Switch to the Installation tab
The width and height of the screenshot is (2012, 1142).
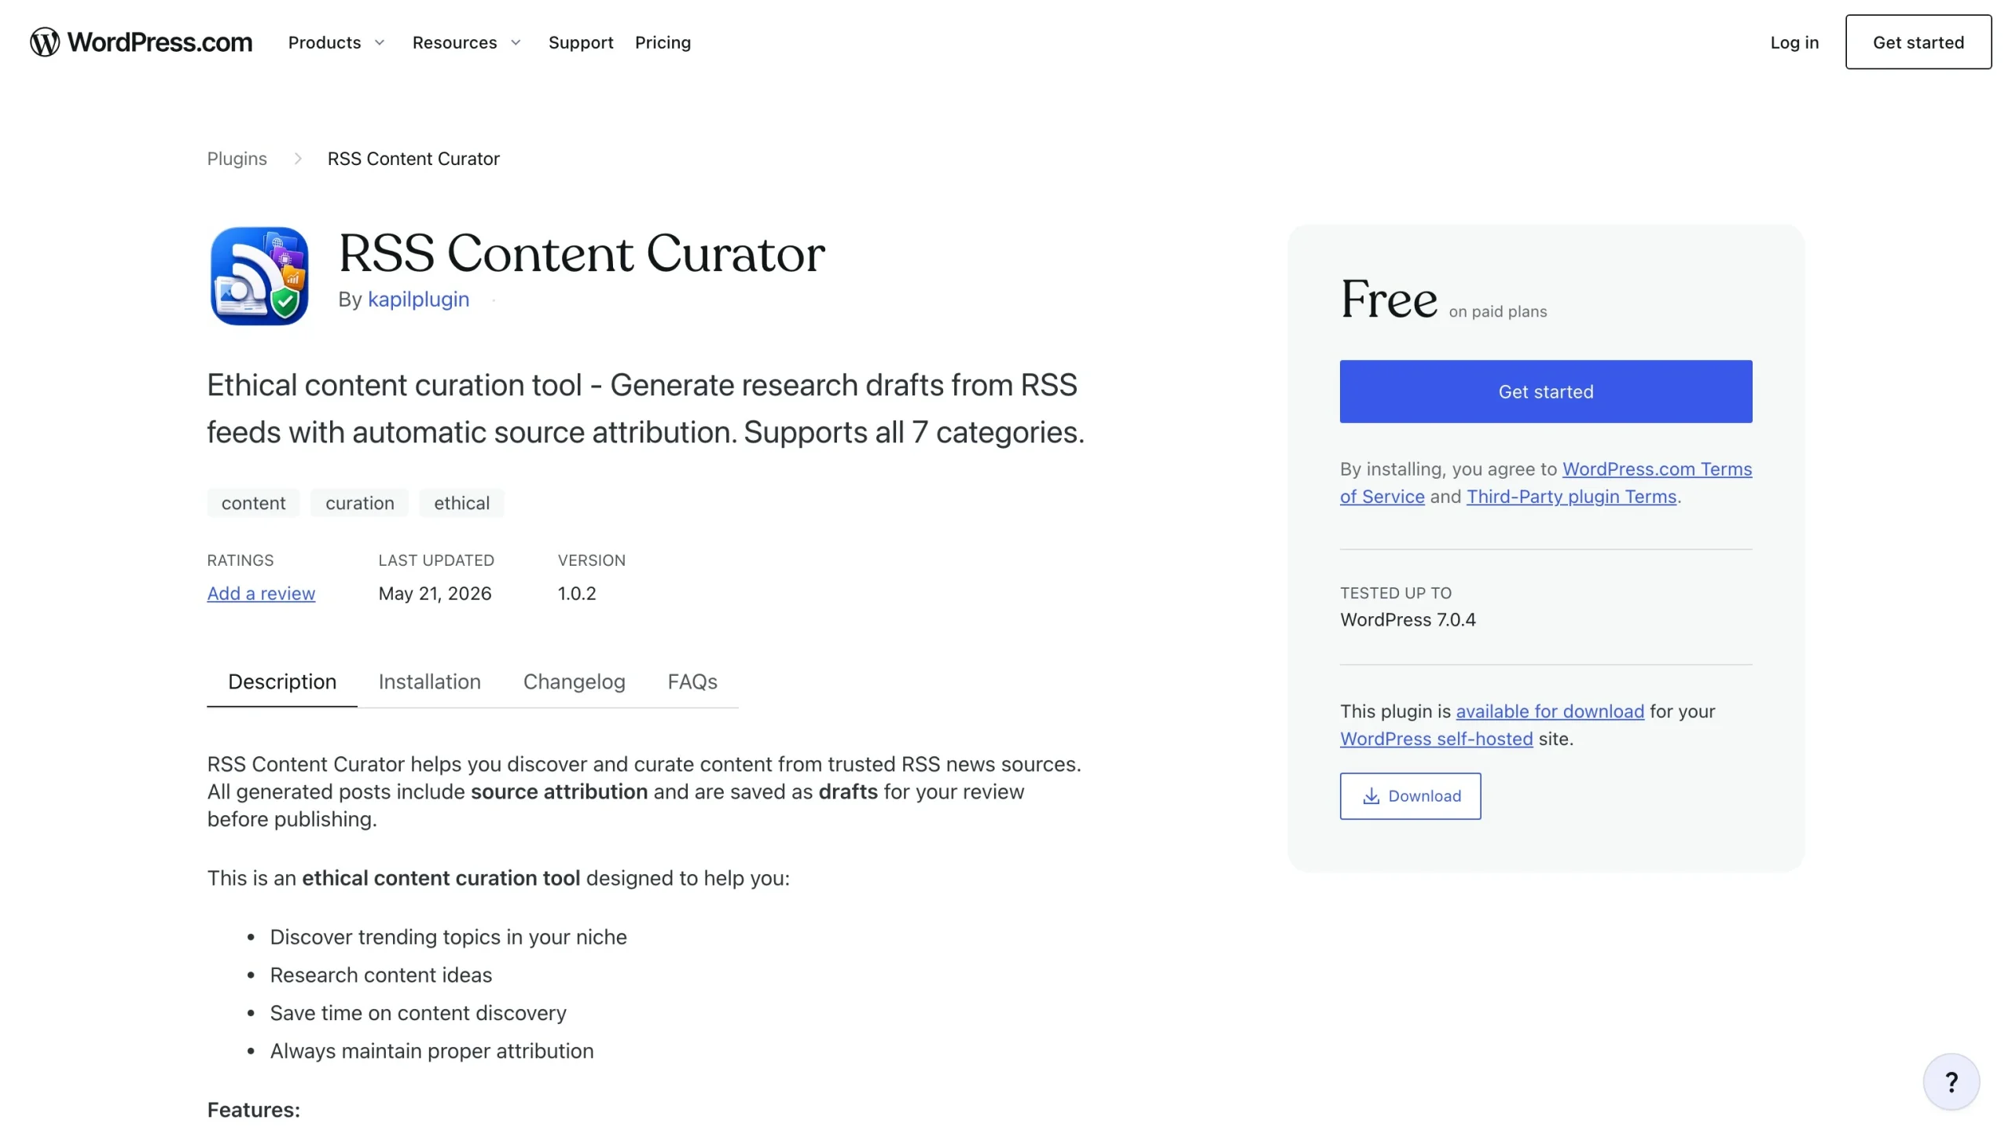(429, 681)
